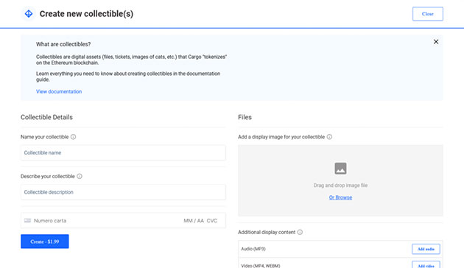Click the credit card icon in payment field
This screenshot has height=268, width=464.
[x=27, y=221]
